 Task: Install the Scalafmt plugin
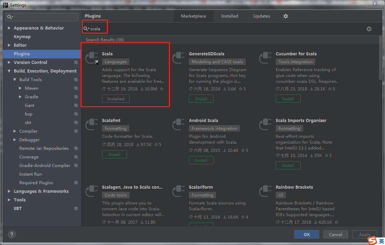tap(114, 154)
